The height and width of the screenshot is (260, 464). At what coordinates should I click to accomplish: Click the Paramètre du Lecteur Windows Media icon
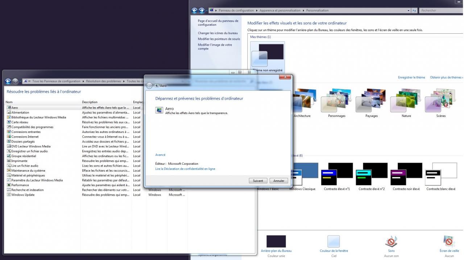[x=9, y=180]
